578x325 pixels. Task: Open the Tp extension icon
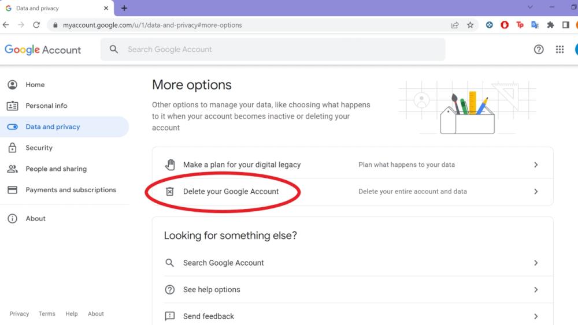click(x=520, y=25)
